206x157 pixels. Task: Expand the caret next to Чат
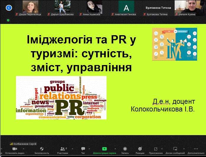[89, 149]
